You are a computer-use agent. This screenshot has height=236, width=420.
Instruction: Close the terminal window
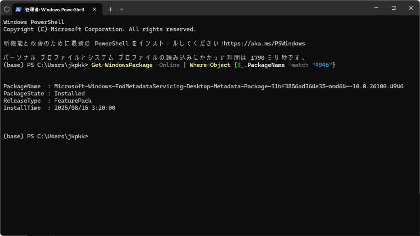pos(411,8)
